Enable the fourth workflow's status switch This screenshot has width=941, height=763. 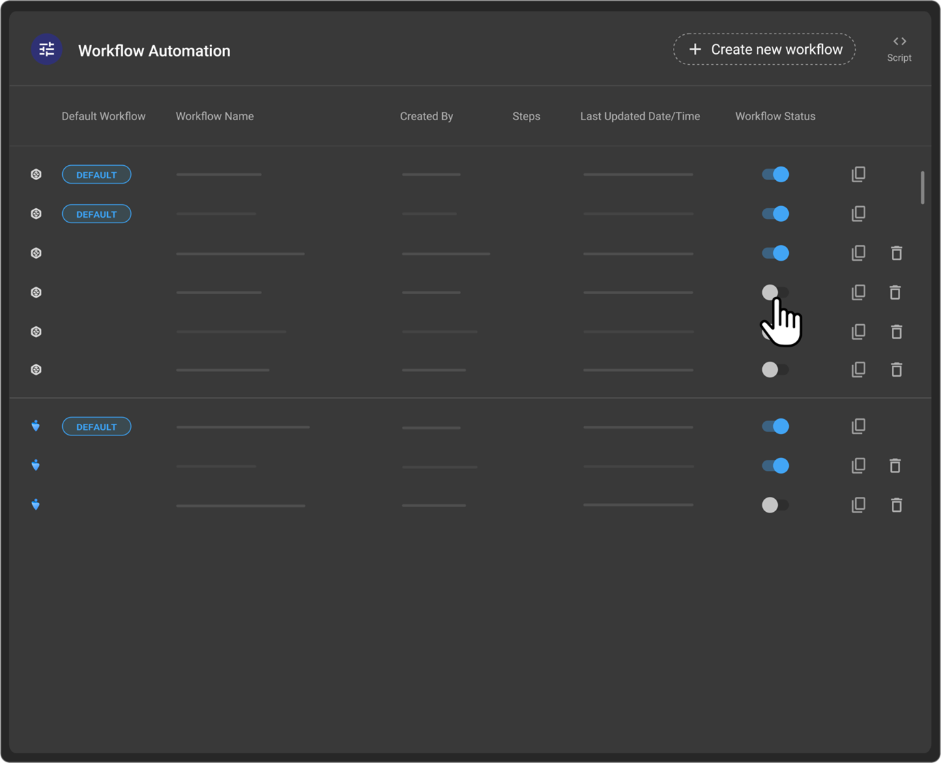(x=775, y=292)
